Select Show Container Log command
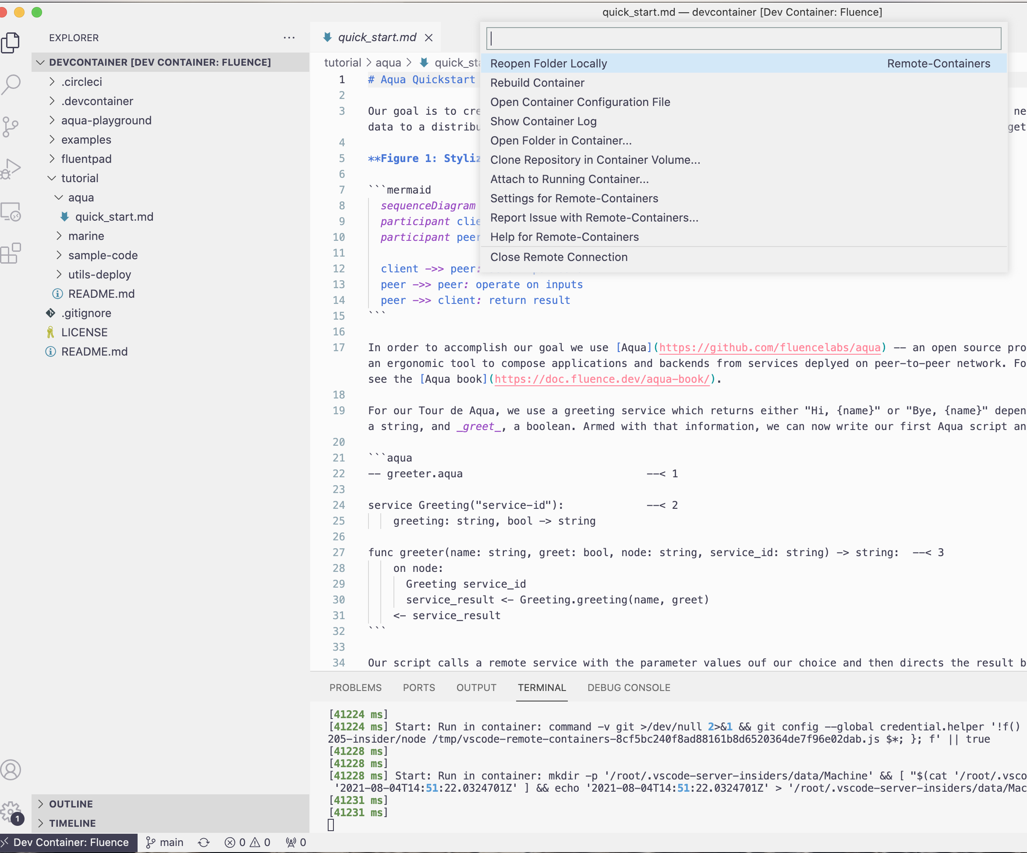The height and width of the screenshot is (853, 1027). tap(744, 121)
